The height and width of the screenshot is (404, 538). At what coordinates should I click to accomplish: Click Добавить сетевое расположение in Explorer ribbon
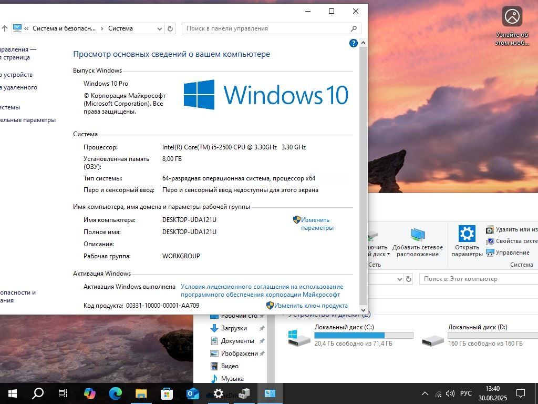click(x=418, y=243)
